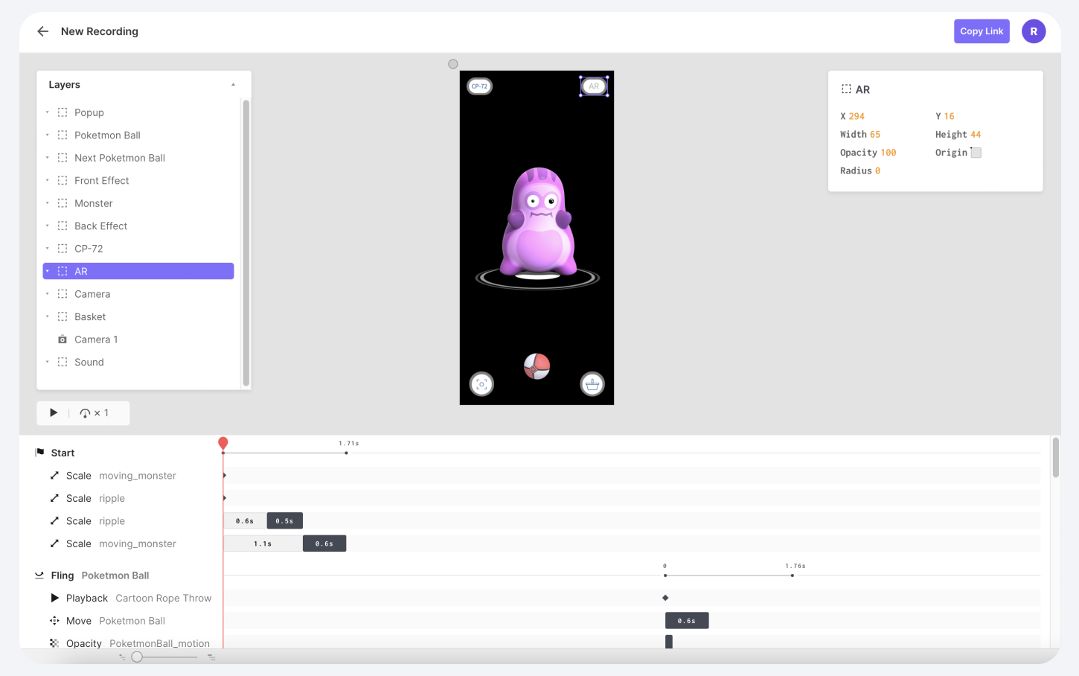Click the container icon of the Camera layer
Screen dimensions: 1079x676
click(63, 294)
